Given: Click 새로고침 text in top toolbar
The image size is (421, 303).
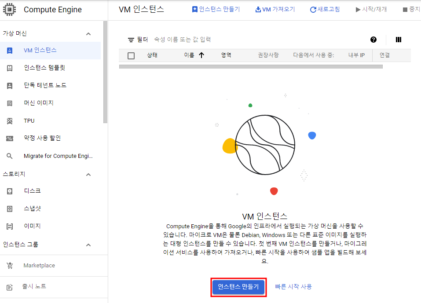Looking at the screenshot, I should click(329, 9).
